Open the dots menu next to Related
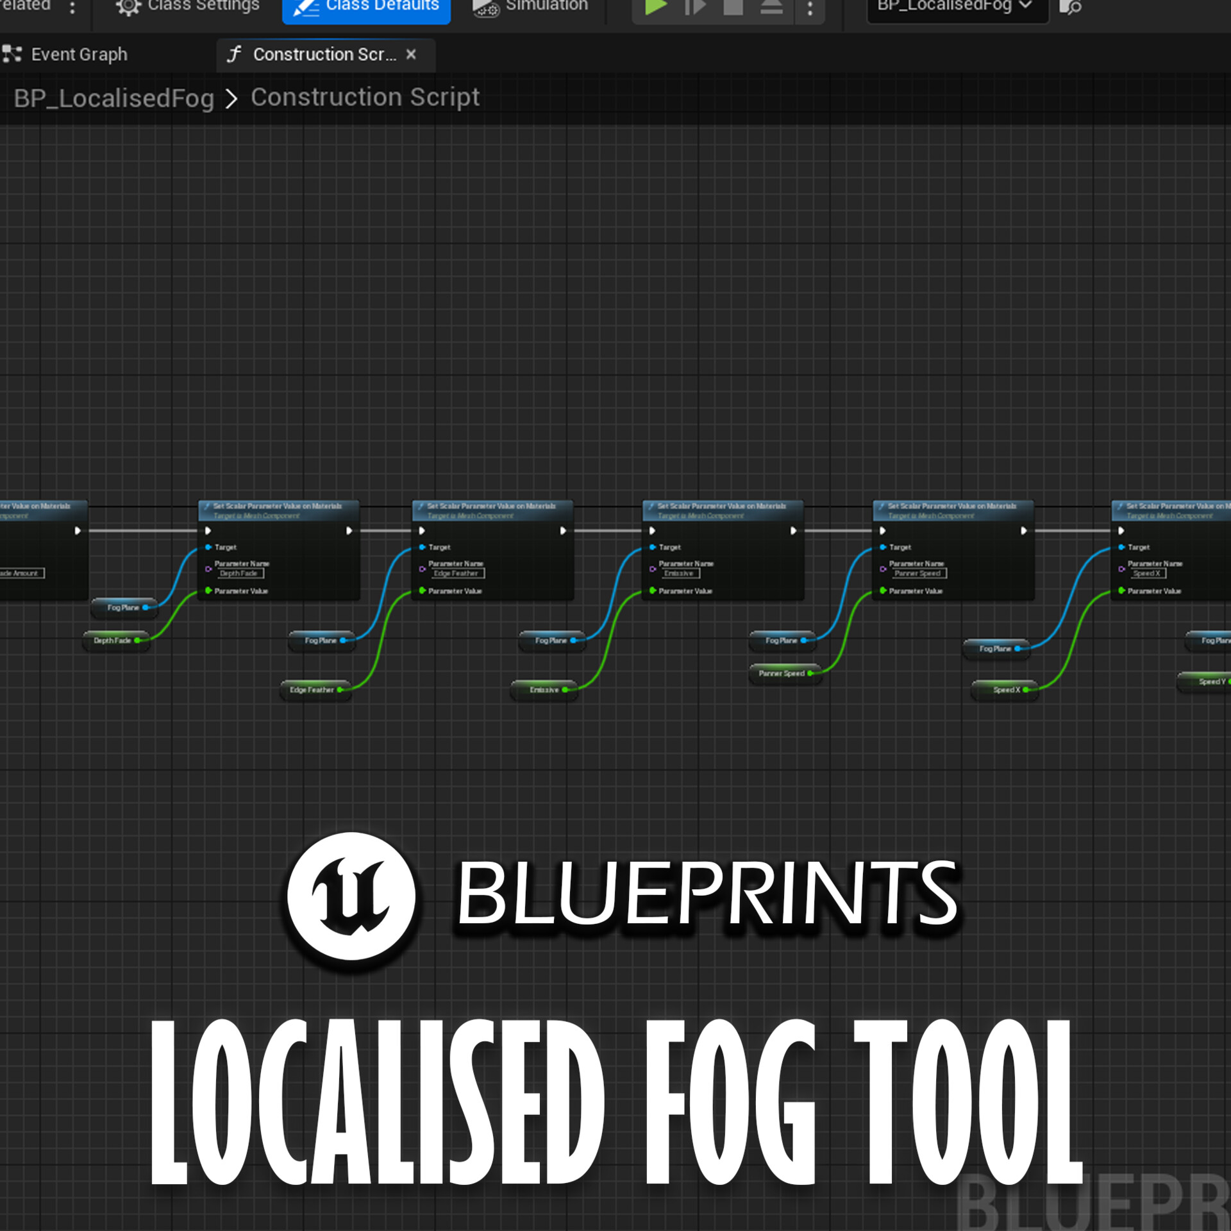 click(x=73, y=6)
